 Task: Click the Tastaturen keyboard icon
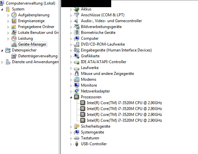[x=77, y=138]
